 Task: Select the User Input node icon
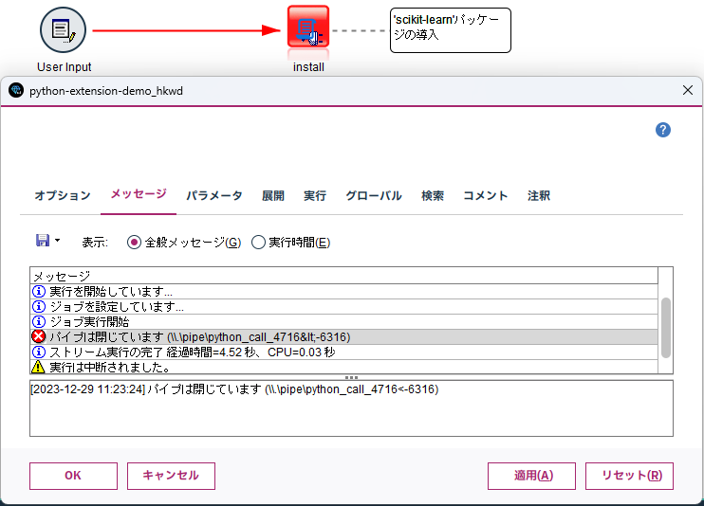point(63,30)
